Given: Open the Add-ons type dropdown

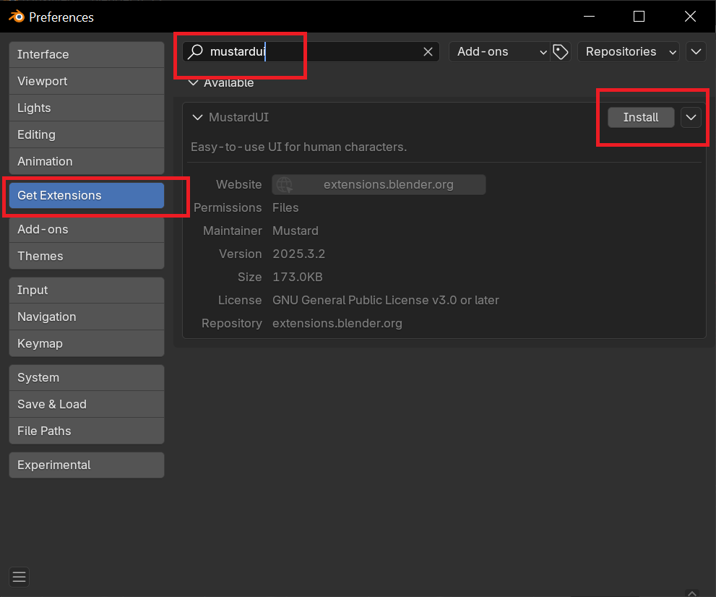Looking at the screenshot, I should click(x=499, y=51).
